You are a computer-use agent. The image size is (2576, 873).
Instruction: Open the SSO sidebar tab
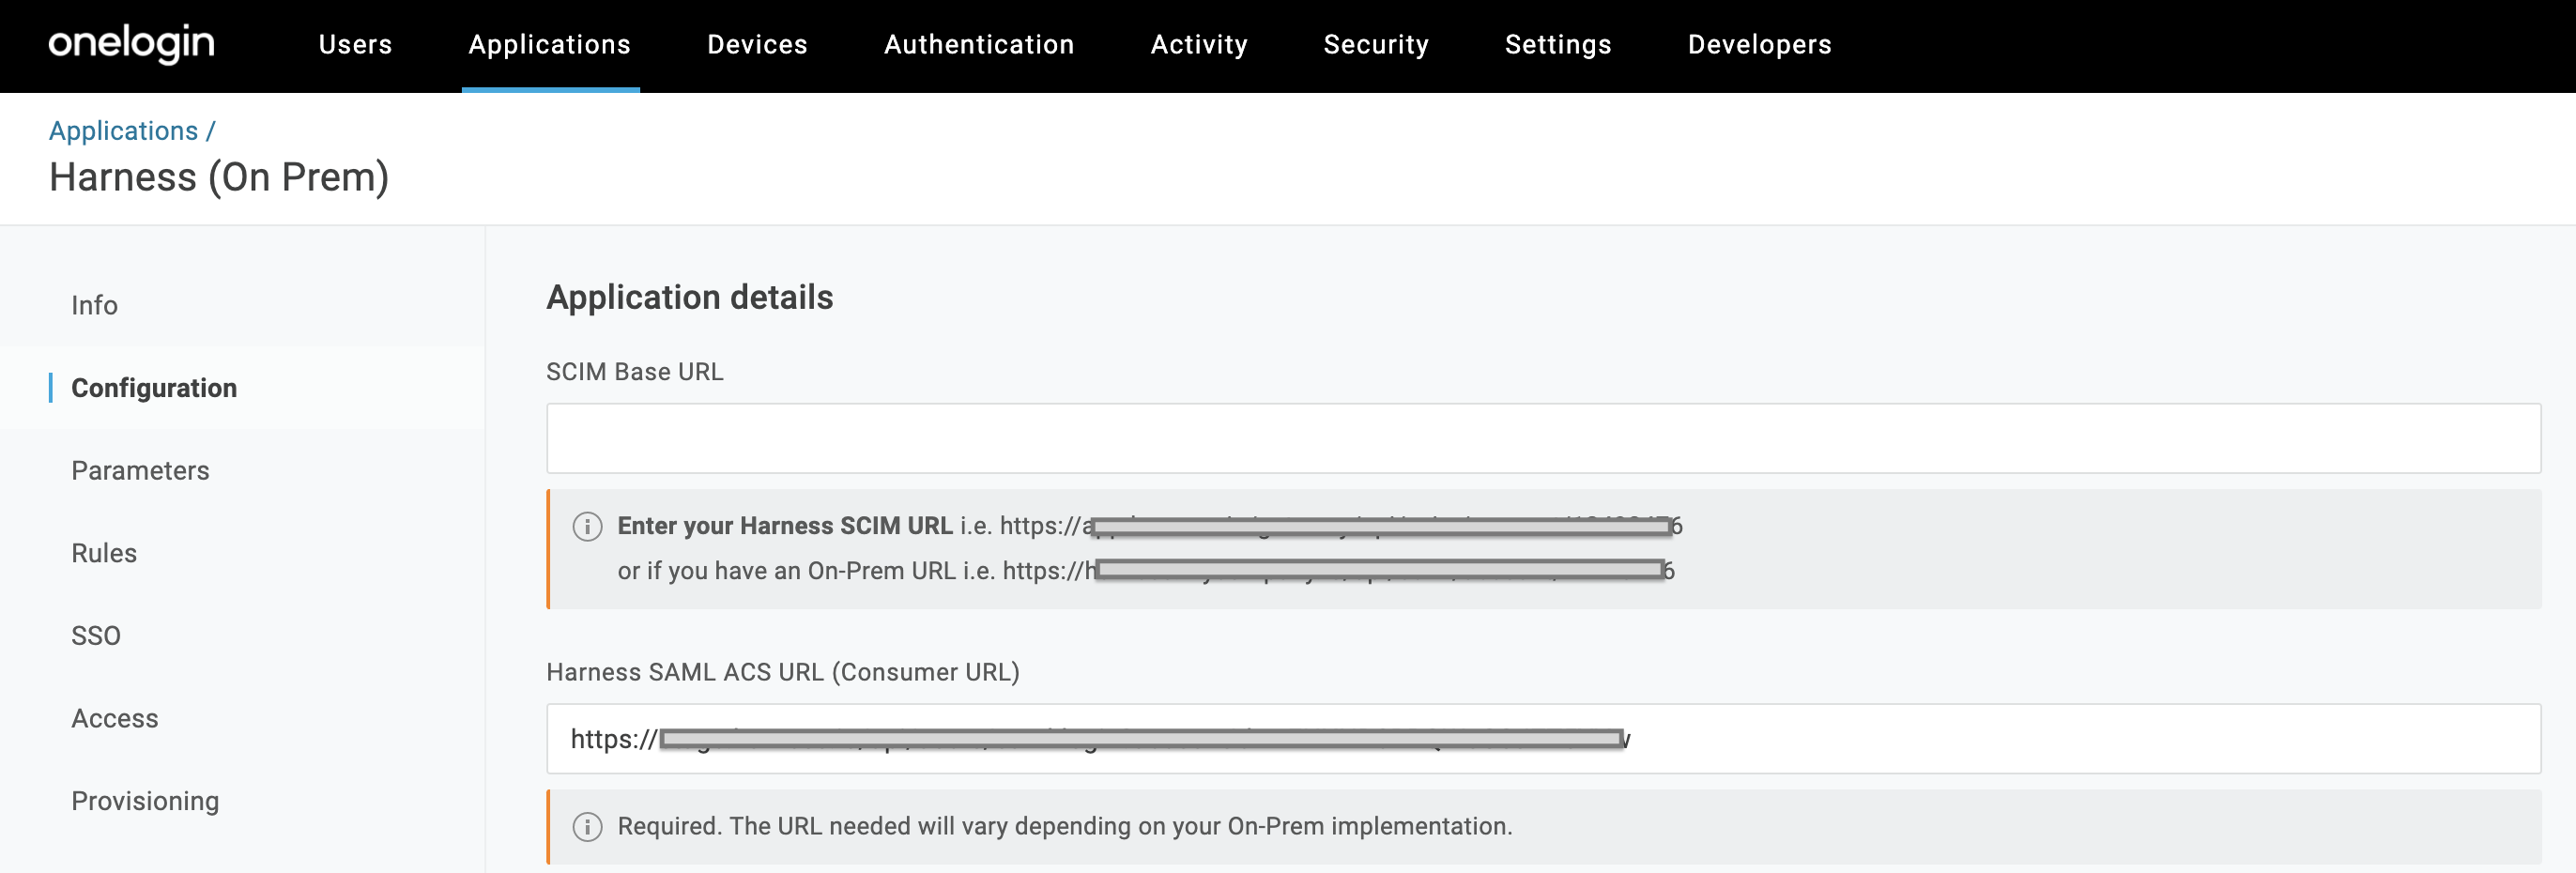[96, 636]
